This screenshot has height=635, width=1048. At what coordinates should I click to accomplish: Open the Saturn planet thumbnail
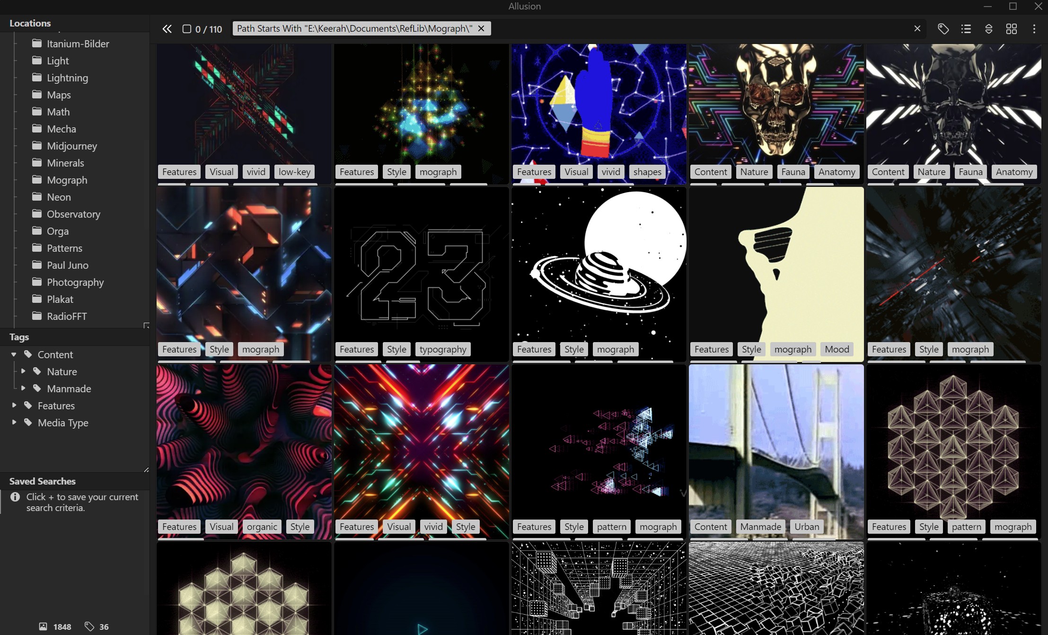click(x=599, y=274)
